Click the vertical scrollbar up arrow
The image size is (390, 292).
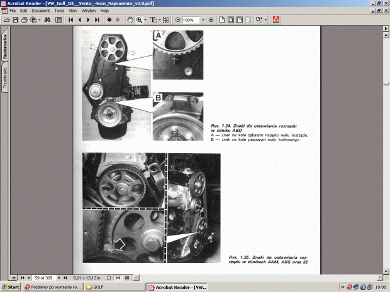(x=386, y=35)
